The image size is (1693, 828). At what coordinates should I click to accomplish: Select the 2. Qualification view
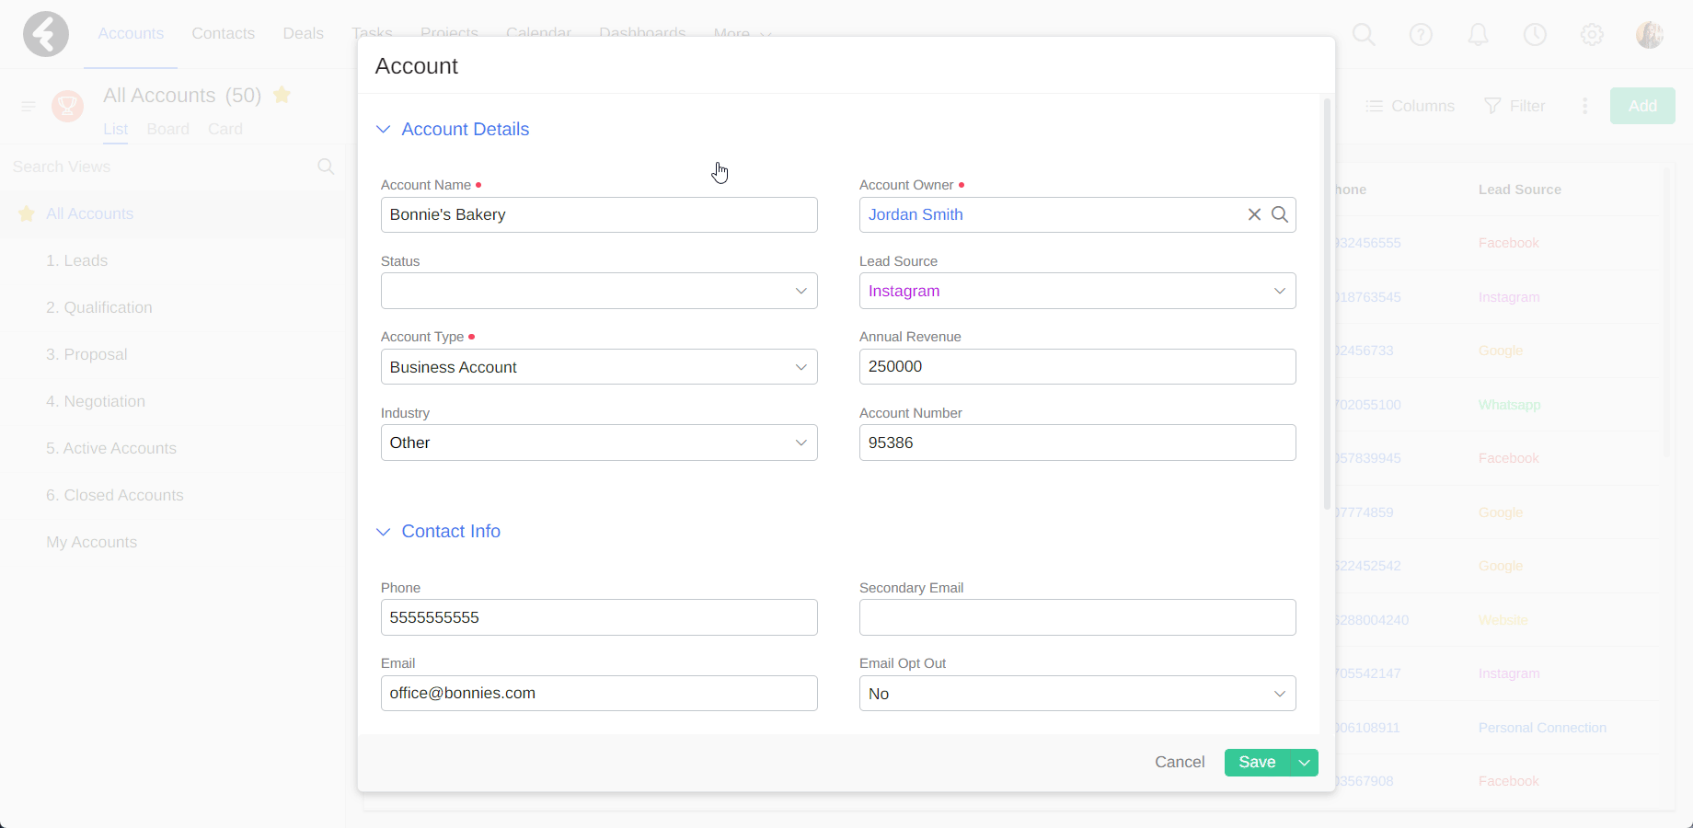(x=99, y=307)
